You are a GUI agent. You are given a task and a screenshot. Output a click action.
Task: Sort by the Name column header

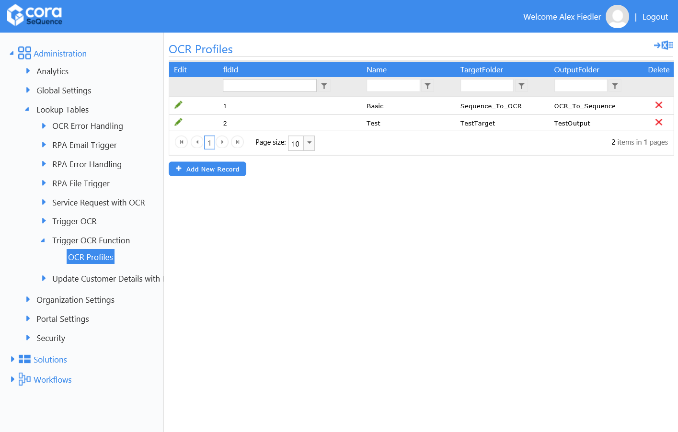point(377,69)
